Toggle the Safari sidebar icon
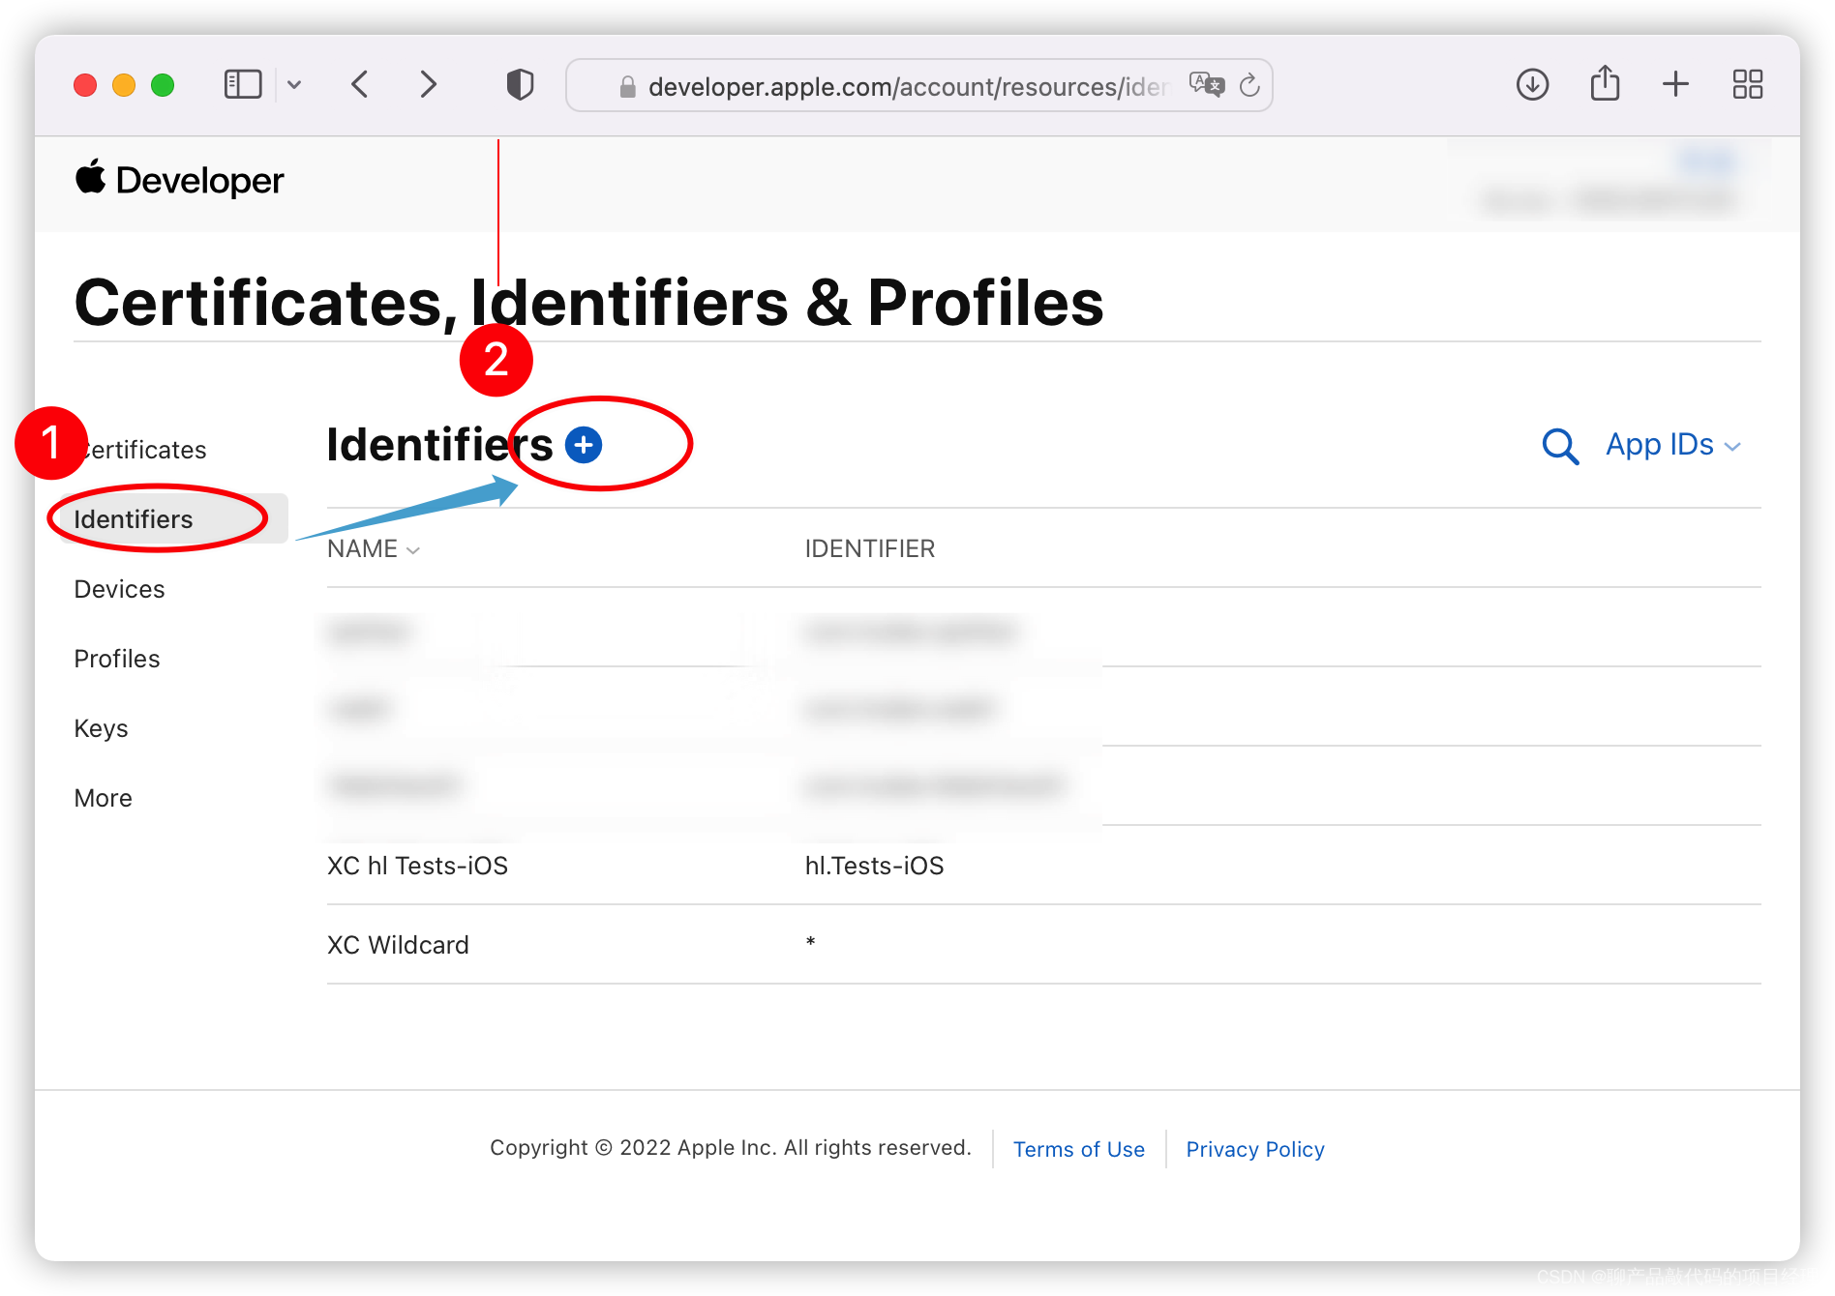 (x=243, y=85)
